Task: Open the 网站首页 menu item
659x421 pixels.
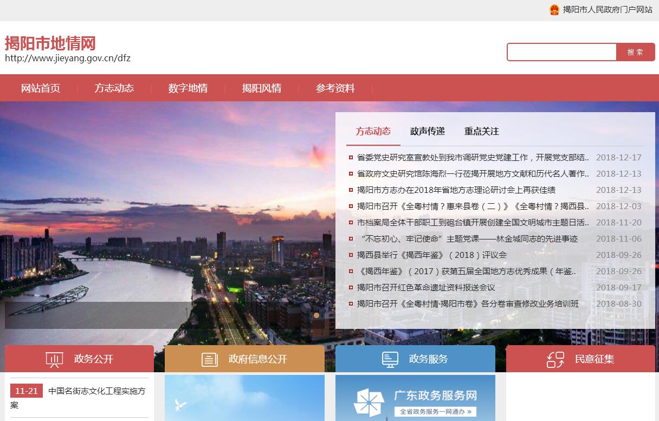Action: coord(41,88)
